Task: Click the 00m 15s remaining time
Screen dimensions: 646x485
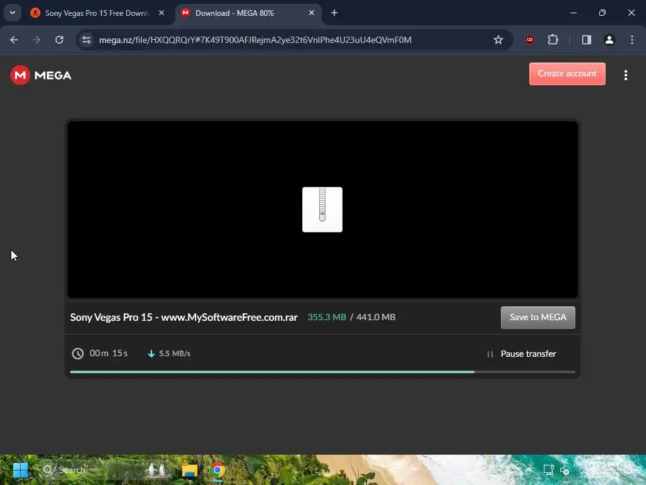Action: pyautogui.click(x=109, y=354)
